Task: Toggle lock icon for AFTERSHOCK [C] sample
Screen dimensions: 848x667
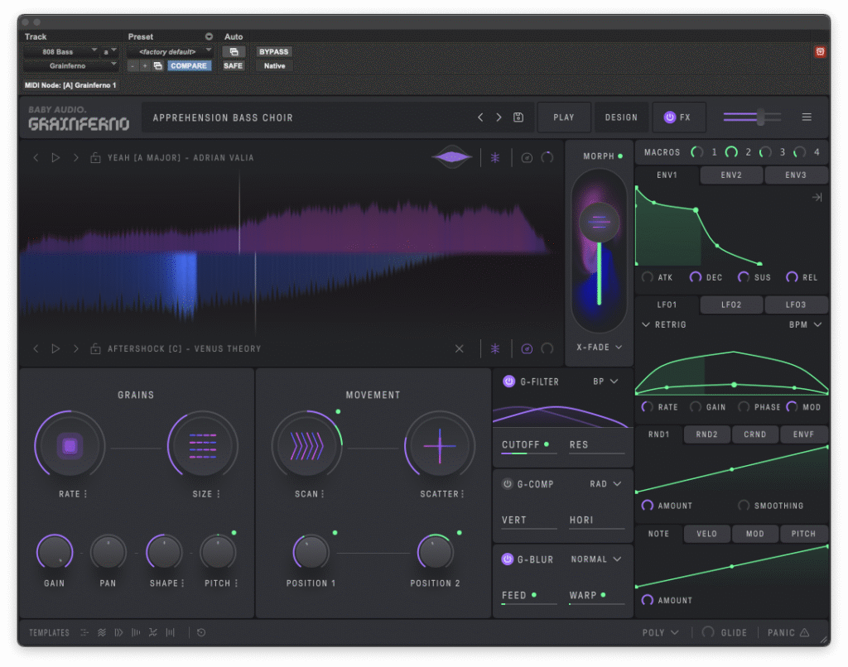Action: click(95, 348)
